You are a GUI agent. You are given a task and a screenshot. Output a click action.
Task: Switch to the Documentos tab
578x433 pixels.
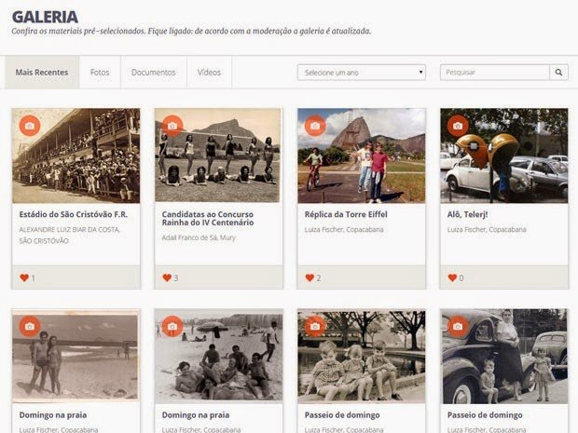point(153,73)
